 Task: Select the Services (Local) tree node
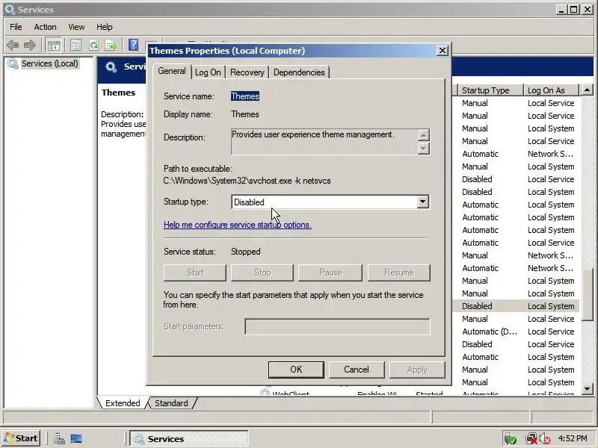click(x=49, y=63)
